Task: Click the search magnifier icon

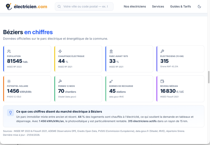Action: pyautogui.click(x=59, y=6)
